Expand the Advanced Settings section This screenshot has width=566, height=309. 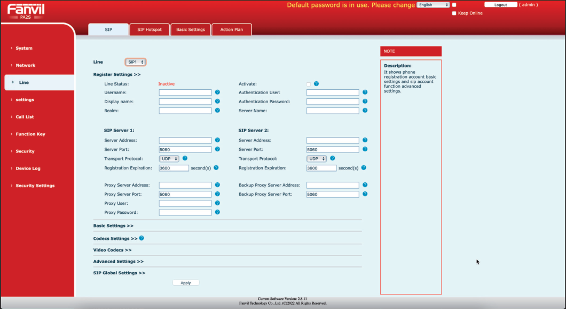click(x=118, y=261)
